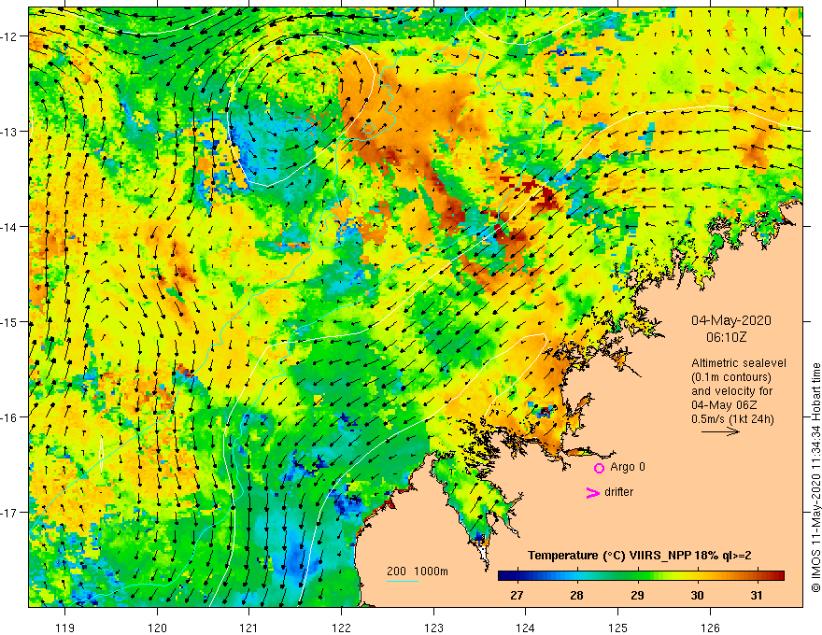Image resolution: width=822 pixels, height=635 pixels.
Task: Click latitude axis label '-13'
Action: [9, 132]
